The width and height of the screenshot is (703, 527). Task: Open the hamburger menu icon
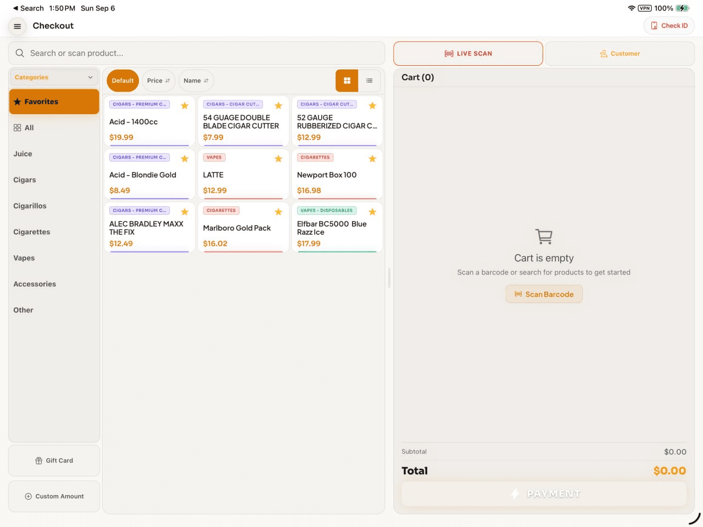18,26
